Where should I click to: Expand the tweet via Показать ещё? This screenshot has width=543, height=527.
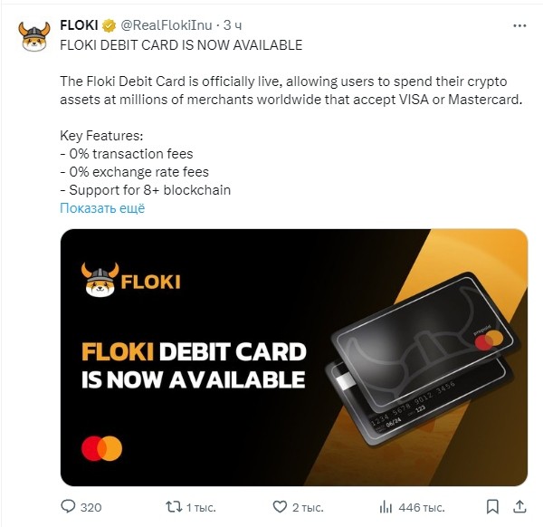pyautogui.click(x=102, y=208)
